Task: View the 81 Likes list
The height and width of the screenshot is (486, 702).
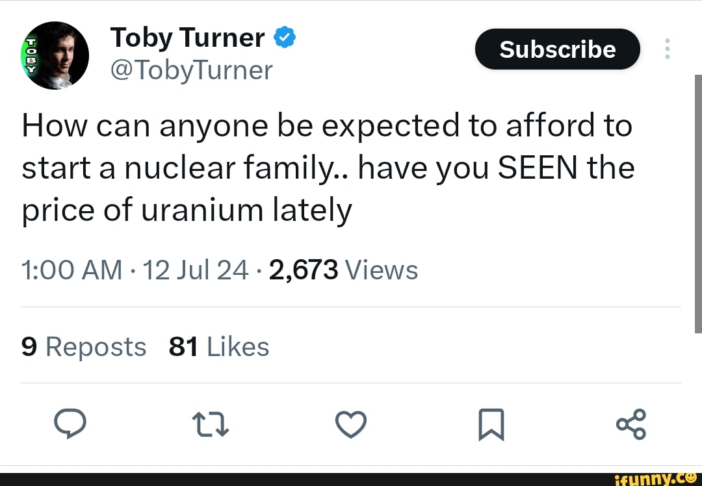Action: tap(218, 347)
